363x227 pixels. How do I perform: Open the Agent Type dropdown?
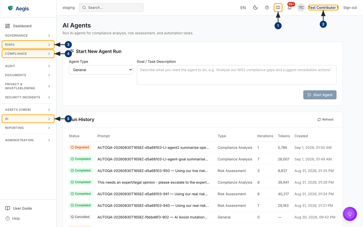[x=101, y=70]
